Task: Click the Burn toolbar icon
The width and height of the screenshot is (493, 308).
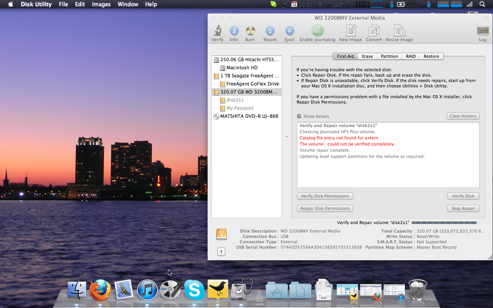Action: [x=250, y=31]
